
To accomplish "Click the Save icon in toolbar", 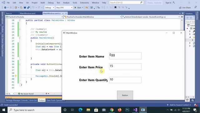I will pos(25,8).
